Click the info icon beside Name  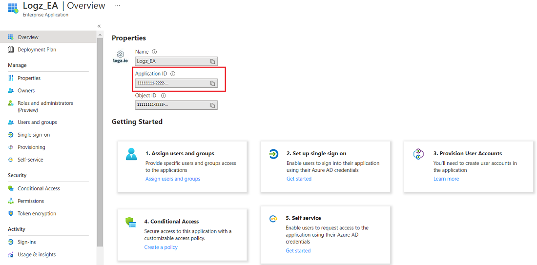[154, 52]
